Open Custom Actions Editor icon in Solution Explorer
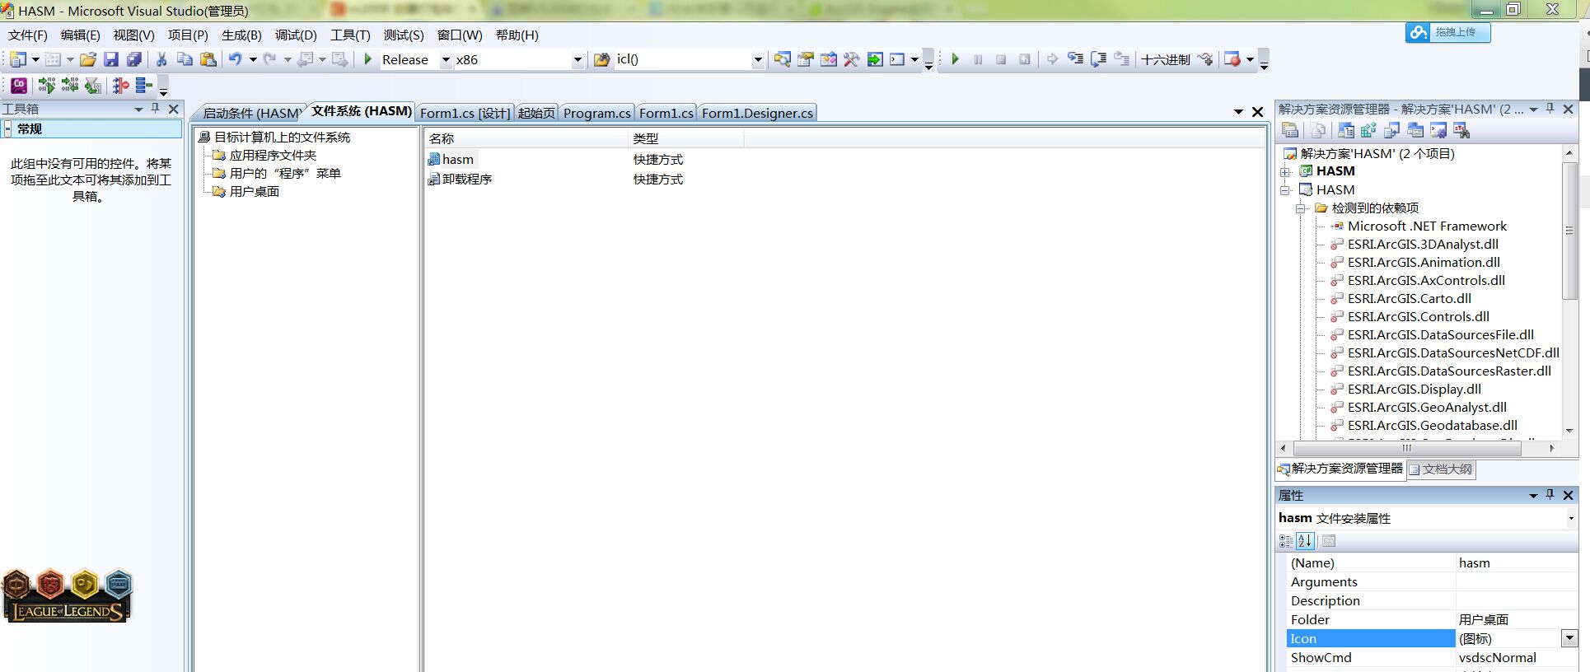1590x672 pixels. click(1438, 130)
